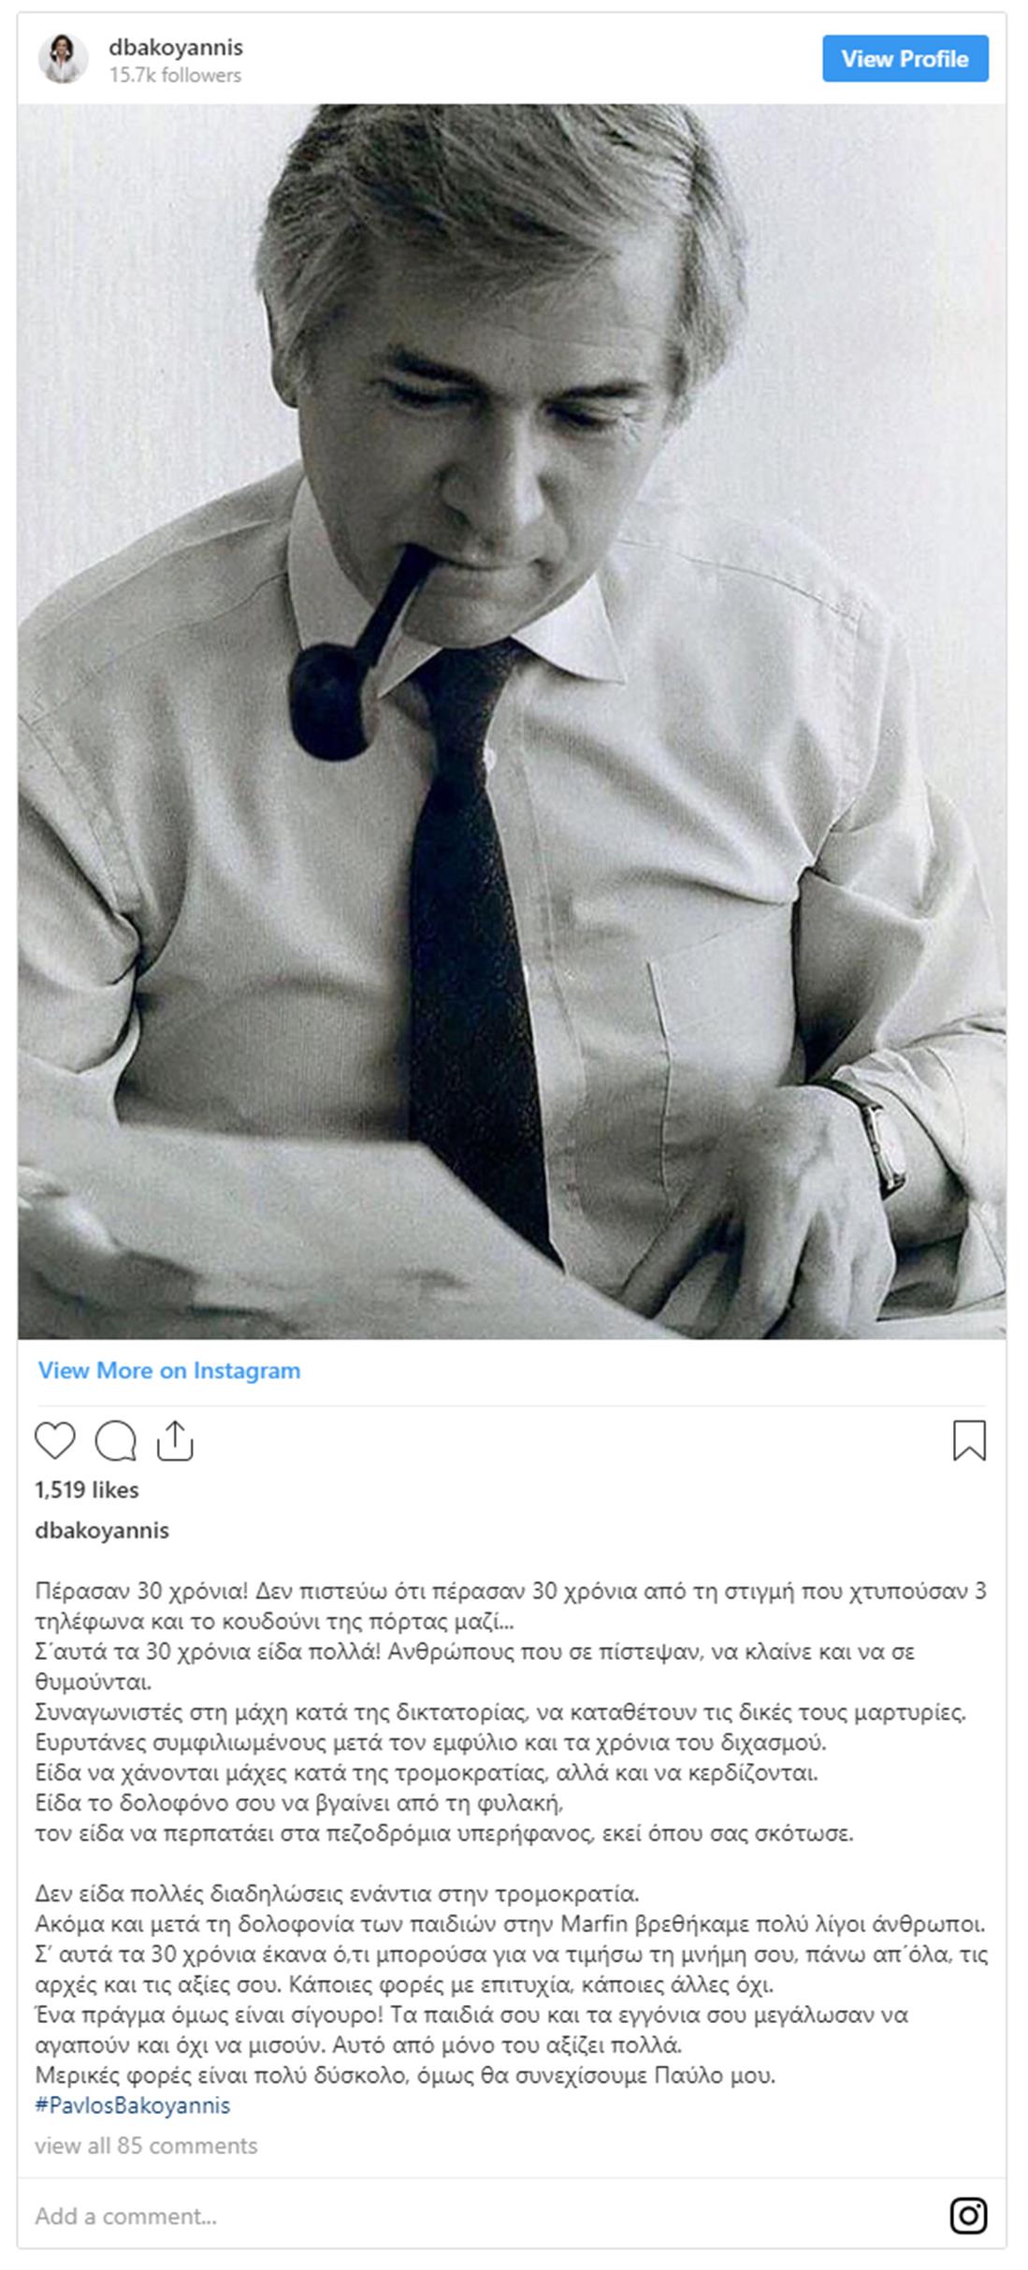The image size is (1028, 2270).
Task: Share the post using the upload arrow icon
Action: pyautogui.click(x=175, y=1440)
